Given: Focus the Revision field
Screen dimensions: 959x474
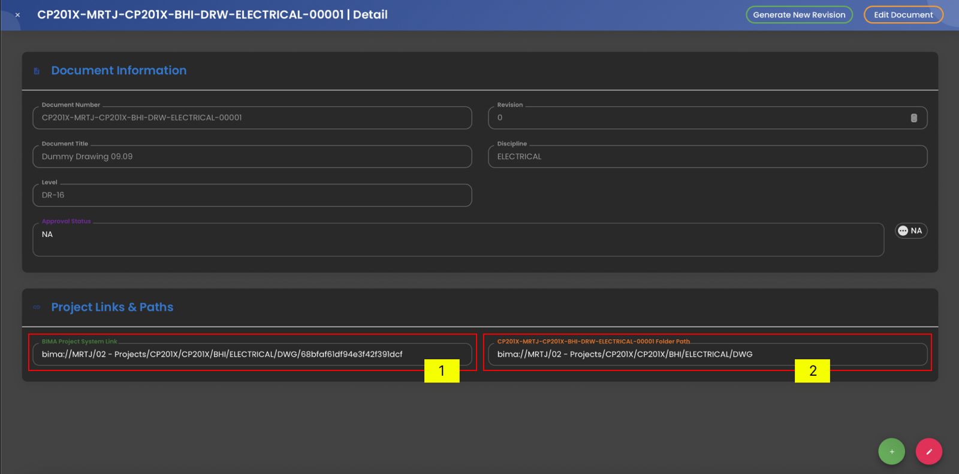Looking at the screenshot, I should [708, 118].
